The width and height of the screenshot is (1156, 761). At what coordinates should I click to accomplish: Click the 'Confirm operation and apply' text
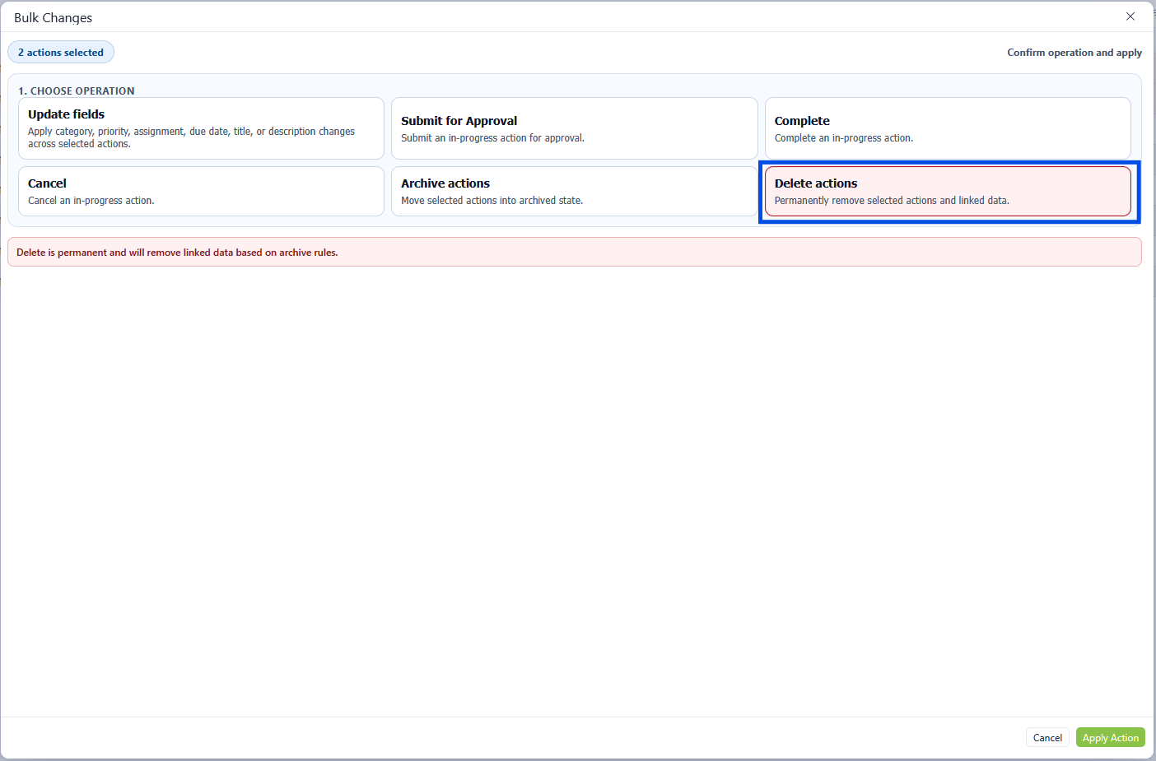[1074, 53]
